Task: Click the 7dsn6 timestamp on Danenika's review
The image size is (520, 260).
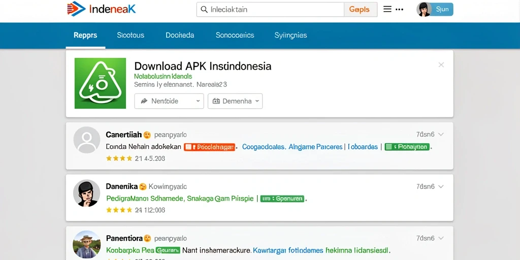Action: 425,187
